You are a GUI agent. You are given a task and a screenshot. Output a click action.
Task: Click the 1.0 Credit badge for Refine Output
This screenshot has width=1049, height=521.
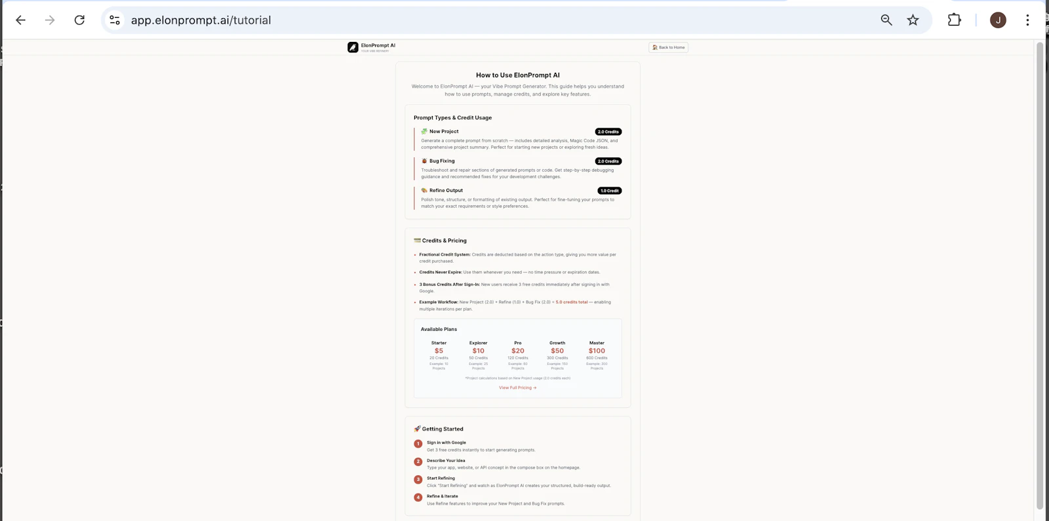coord(610,191)
